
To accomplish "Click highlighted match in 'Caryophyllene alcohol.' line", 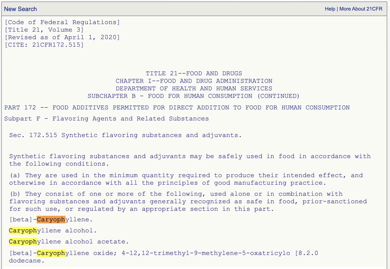I will 23,231.
